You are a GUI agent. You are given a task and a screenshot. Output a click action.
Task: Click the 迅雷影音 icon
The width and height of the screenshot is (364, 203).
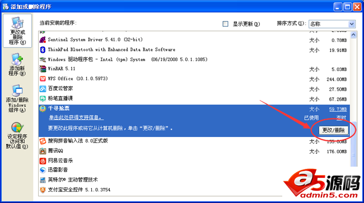pyautogui.click(x=43, y=170)
